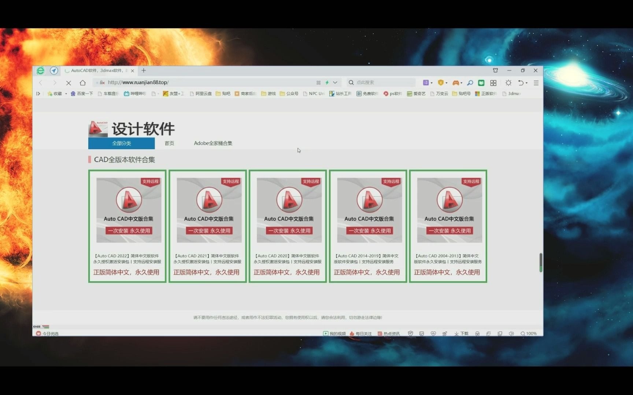Screen dimensions: 633x395
Task: Open the 正版软件 bookmark
Action: coord(486,94)
